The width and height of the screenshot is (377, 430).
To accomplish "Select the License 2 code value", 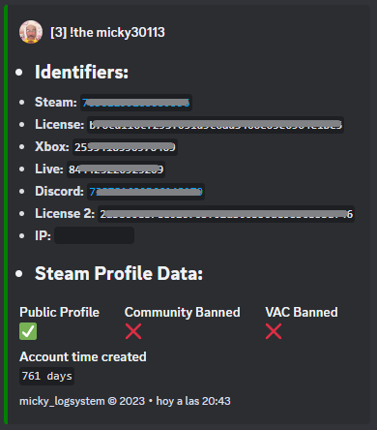I will pyautogui.click(x=226, y=214).
